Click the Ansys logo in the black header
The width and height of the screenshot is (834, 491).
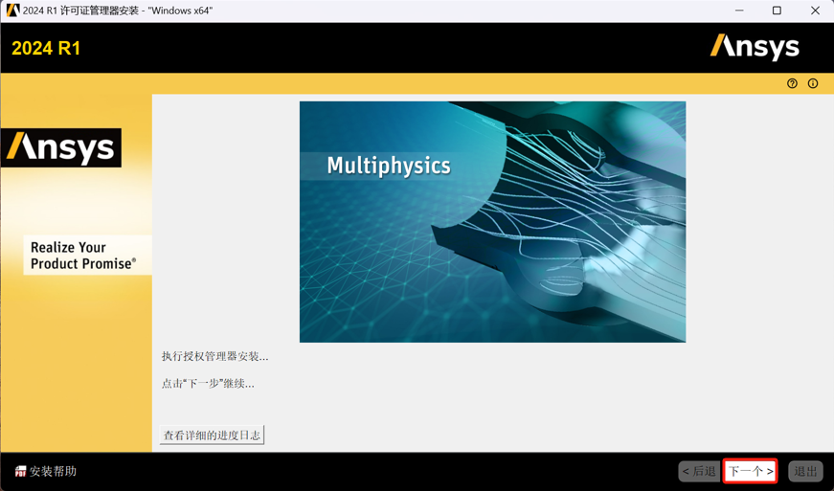(x=755, y=47)
